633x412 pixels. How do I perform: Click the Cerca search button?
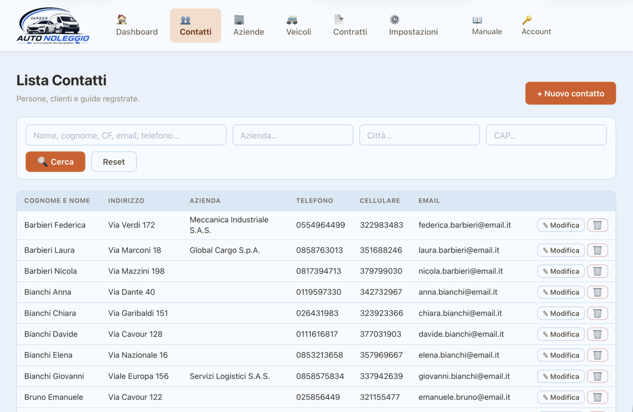[x=55, y=162]
